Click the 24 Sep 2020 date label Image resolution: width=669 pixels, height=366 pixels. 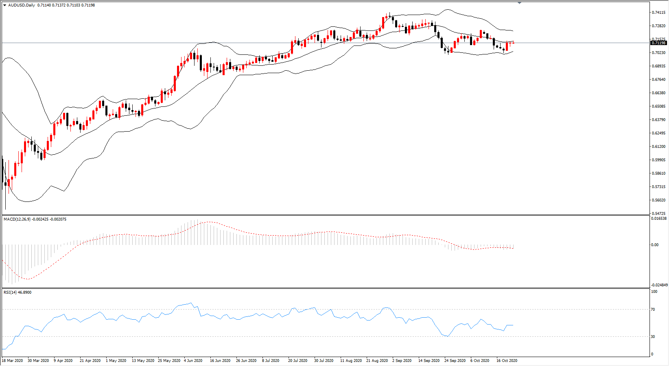(455, 361)
